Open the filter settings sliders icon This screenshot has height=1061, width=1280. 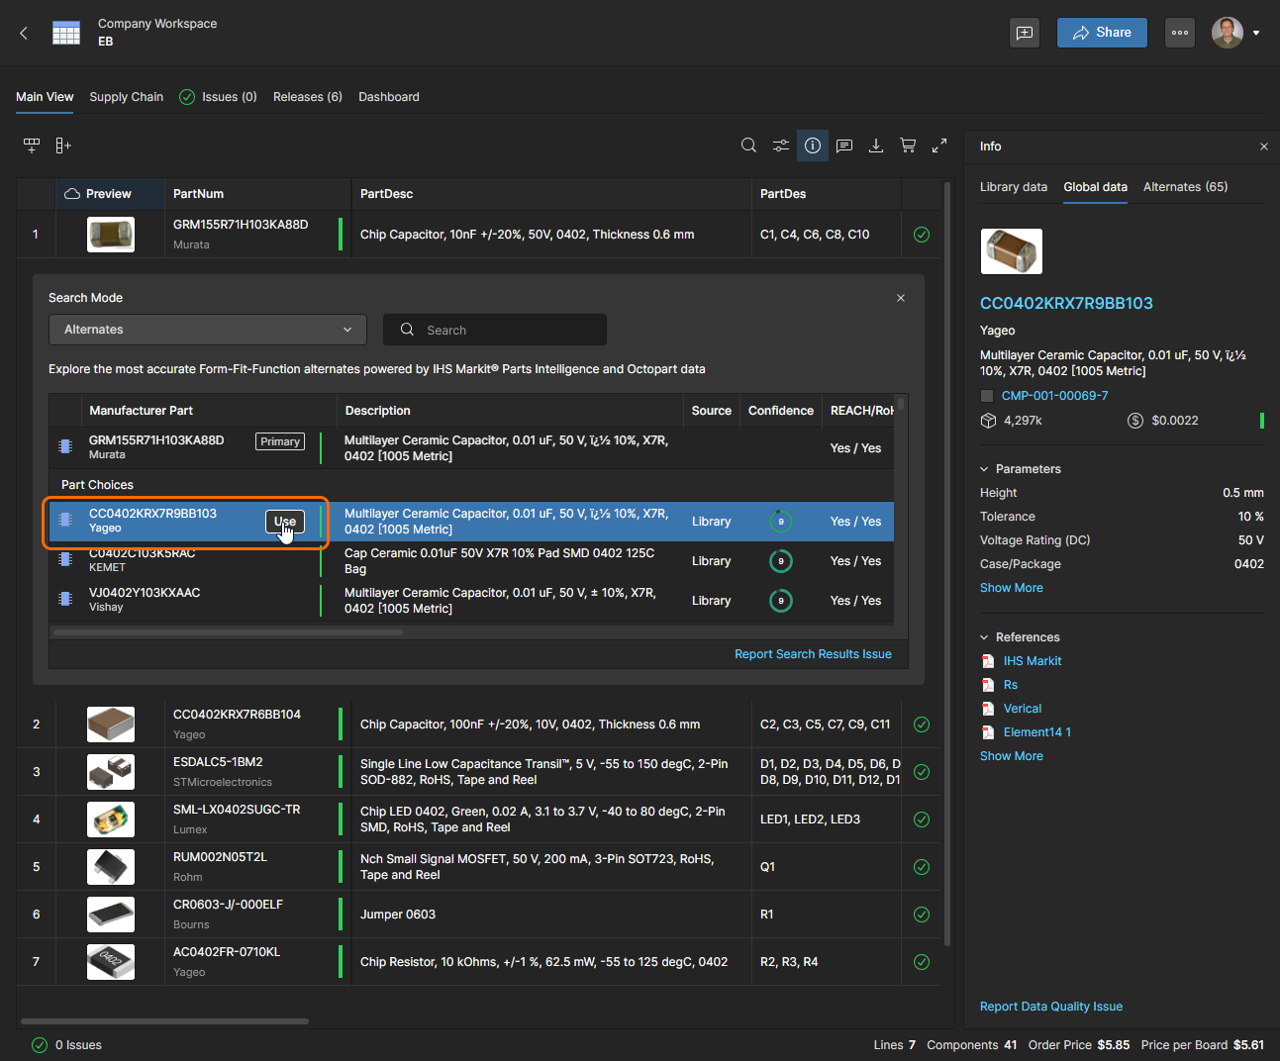pos(781,145)
